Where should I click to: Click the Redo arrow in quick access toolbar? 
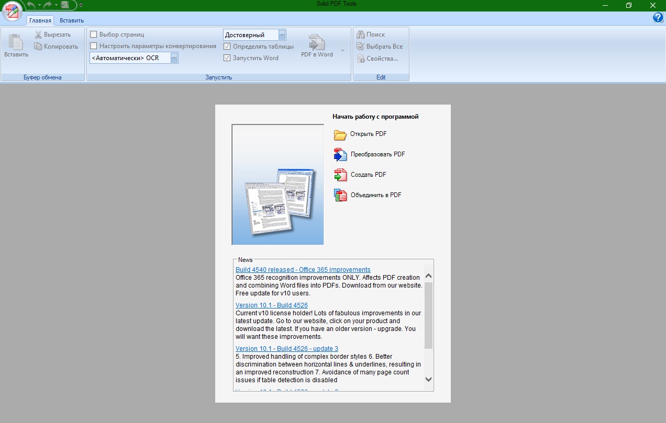[x=48, y=5]
